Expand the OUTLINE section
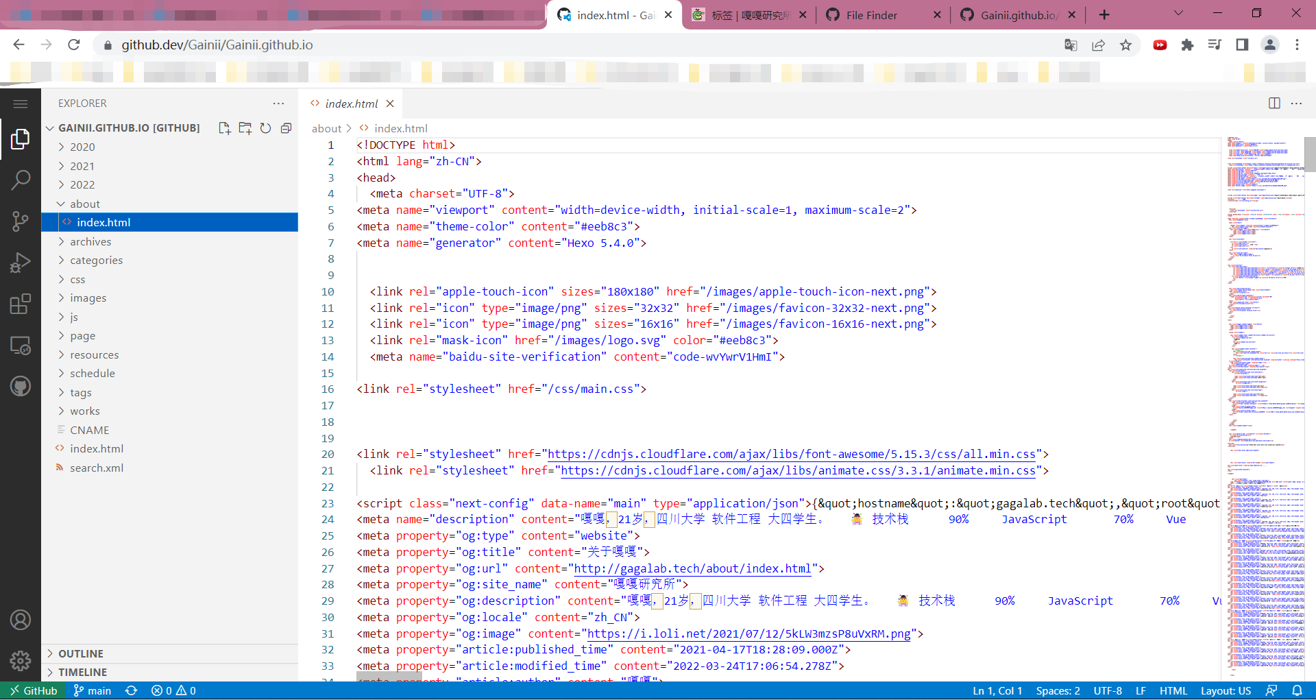The width and height of the screenshot is (1316, 700). tap(169, 653)
